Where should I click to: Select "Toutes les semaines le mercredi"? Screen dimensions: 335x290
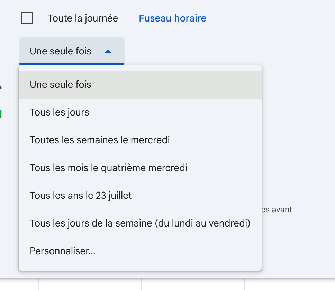pyautogui.click(x=100, y=140)
